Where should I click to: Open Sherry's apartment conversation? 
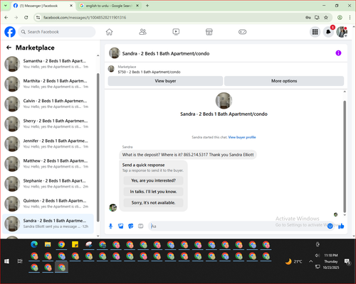[x=48, y=124]
